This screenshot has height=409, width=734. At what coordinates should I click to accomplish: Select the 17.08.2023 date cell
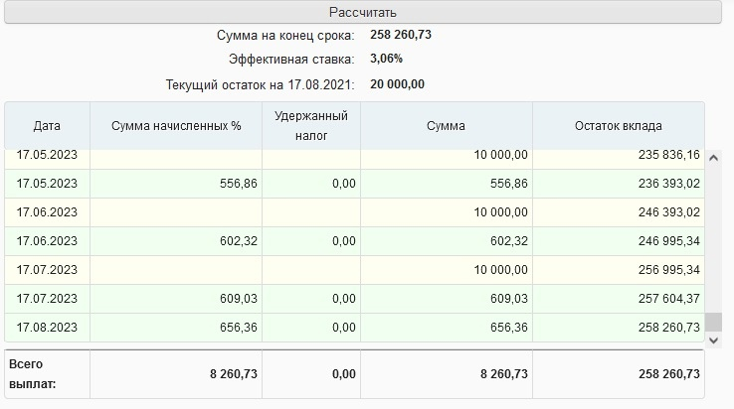click(47, 328)
